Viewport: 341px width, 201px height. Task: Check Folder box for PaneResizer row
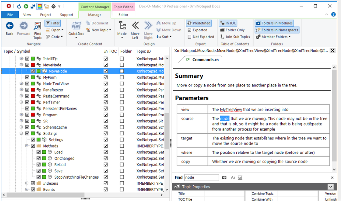tap(122, 90)
